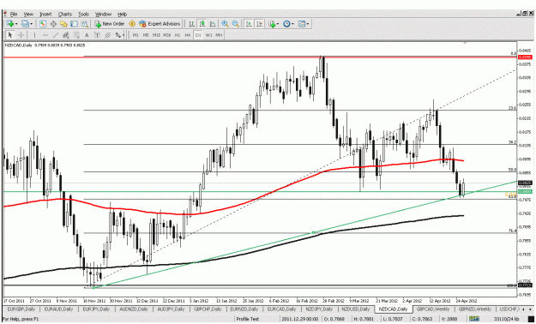Switch to the EURAUD,Daily chart tab
The image size is (536, 324).
point(59,309)
